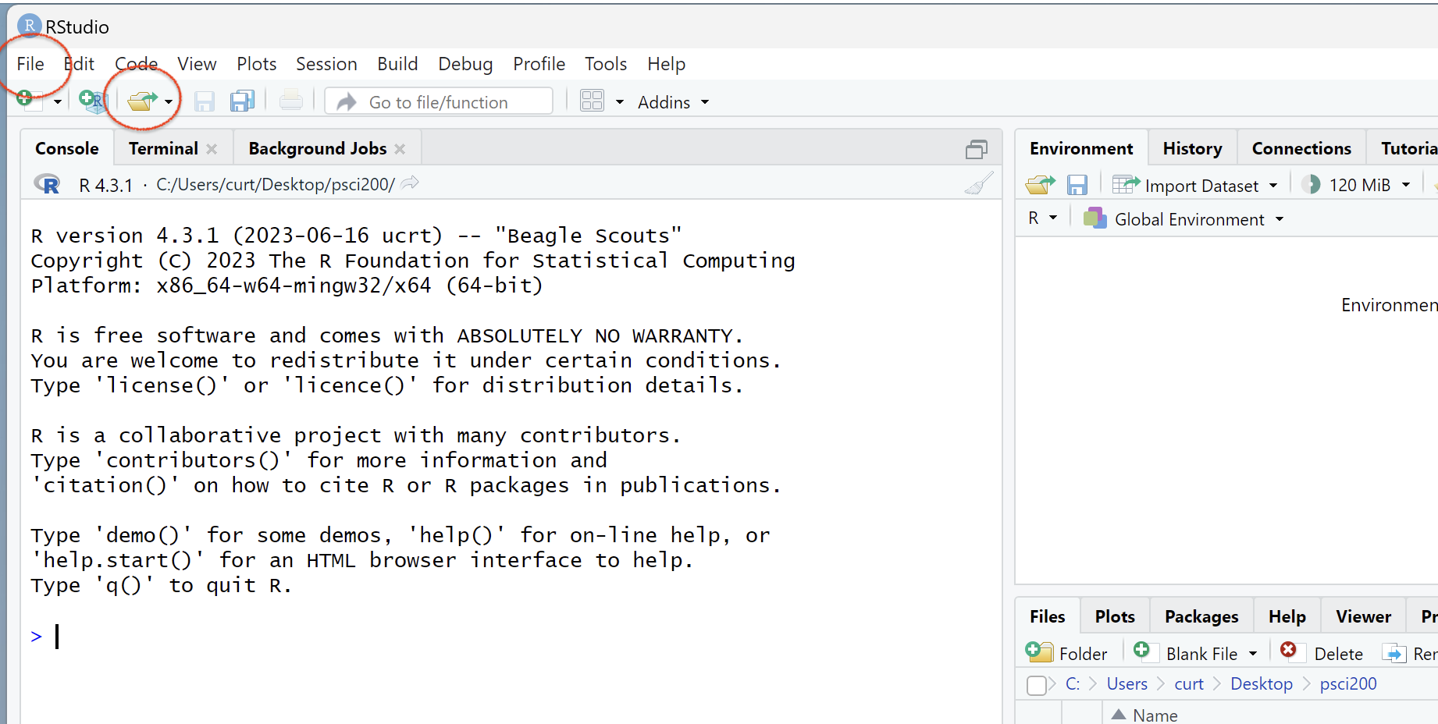Click the 120 MiB memory usage indicator
The image size is (1438, 724).
pyautogui.click(x=1346, y=185)
